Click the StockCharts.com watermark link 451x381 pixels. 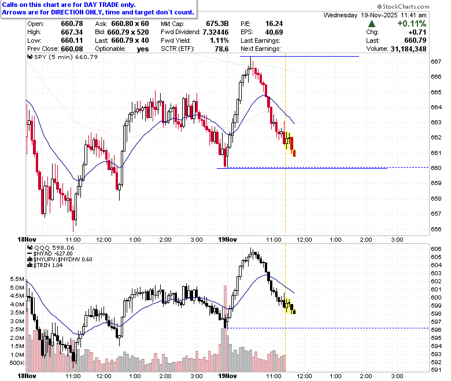(x=405, y=6)
